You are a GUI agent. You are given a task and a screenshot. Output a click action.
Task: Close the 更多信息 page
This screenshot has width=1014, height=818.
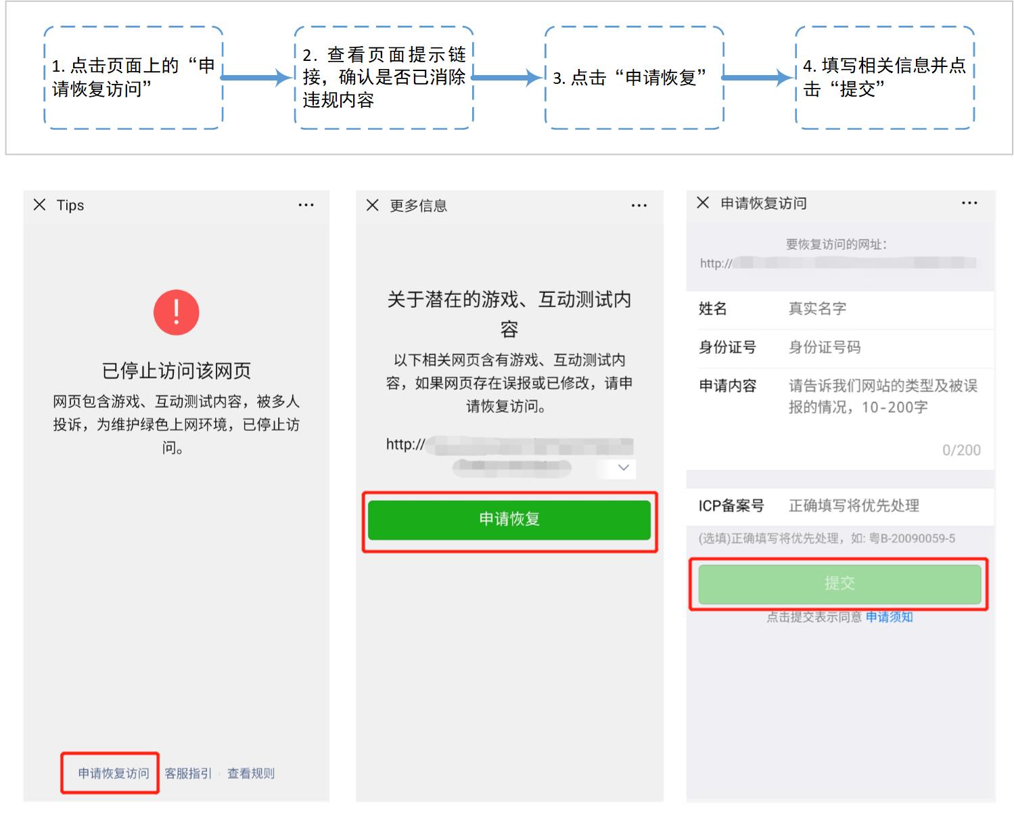click(371, 206)
